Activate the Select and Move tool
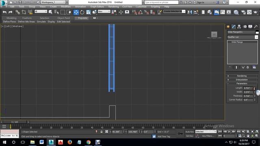This screenshot has width=260, height=146. point(76,12)
